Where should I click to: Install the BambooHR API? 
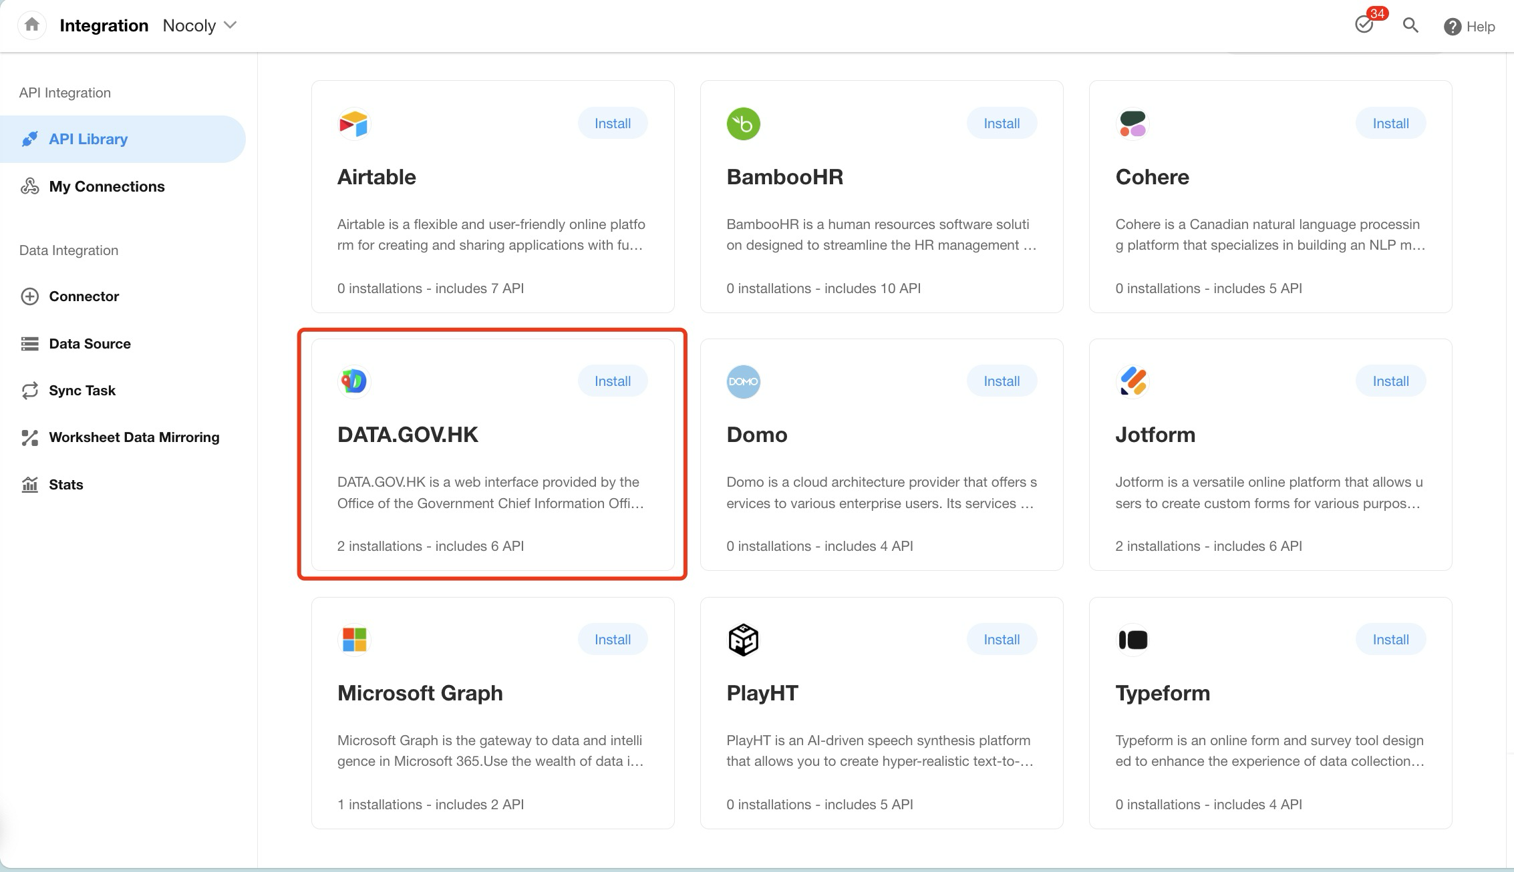[1002, 124]
